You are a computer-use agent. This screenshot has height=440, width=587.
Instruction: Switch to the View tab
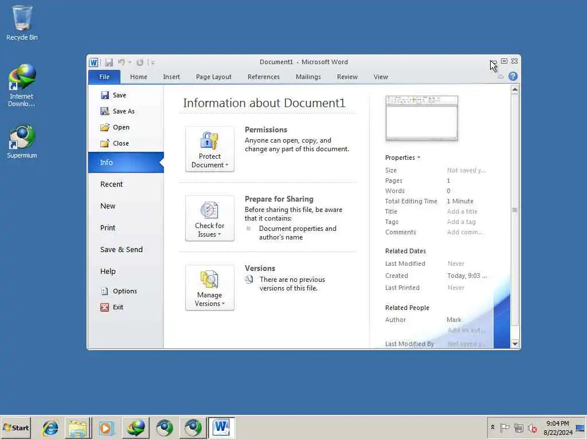[x=381, y=77]
